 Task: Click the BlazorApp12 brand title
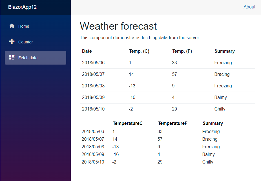pyautogui.click(x=23, y=7)
